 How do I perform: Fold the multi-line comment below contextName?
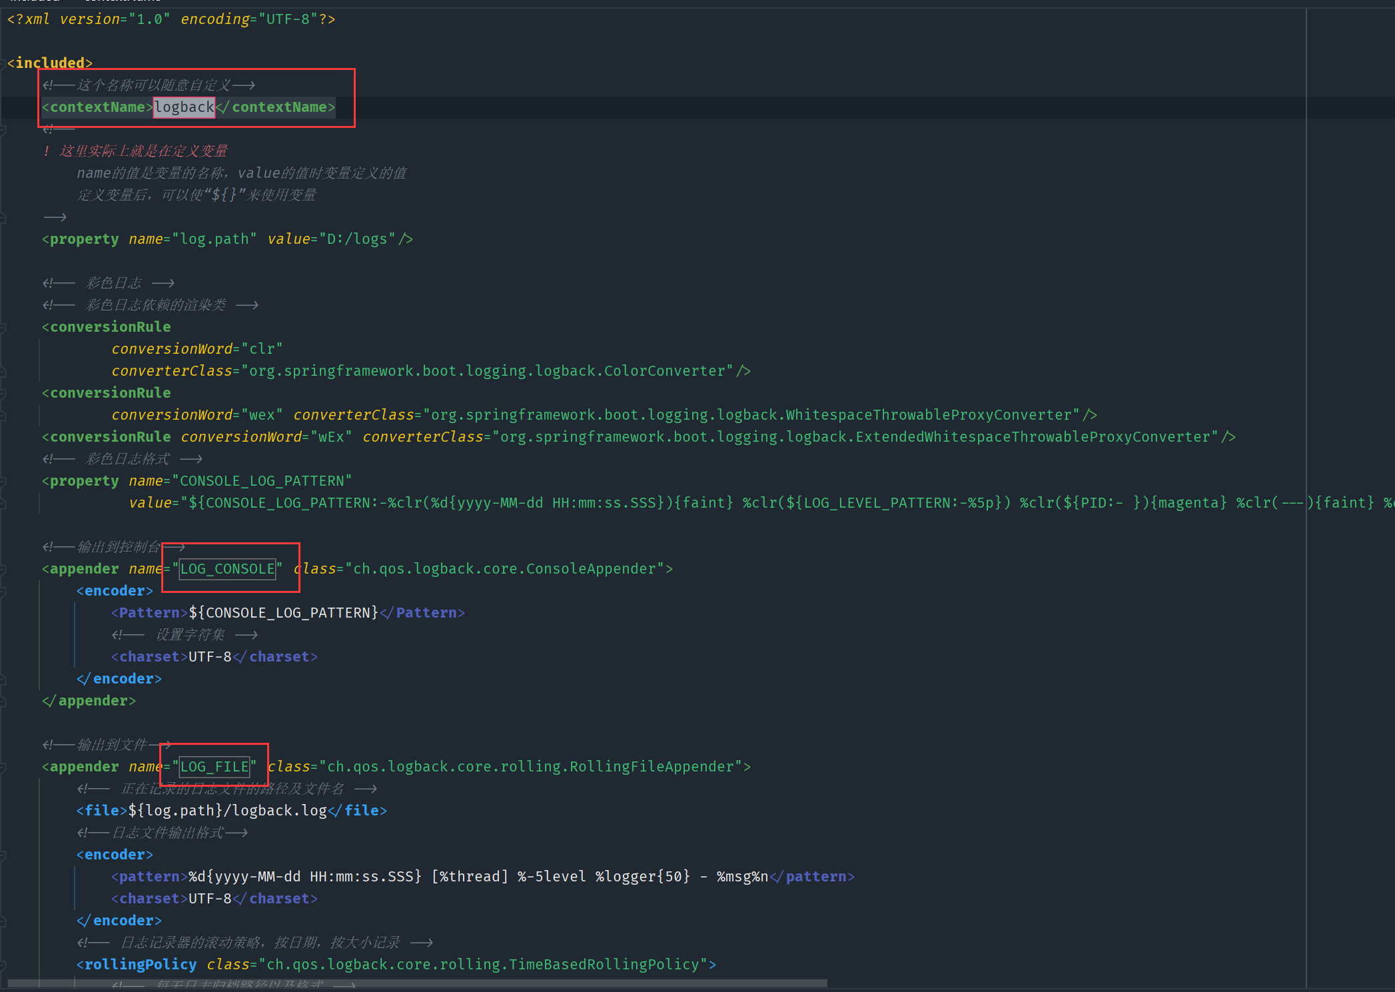click(x=3, y=129)
